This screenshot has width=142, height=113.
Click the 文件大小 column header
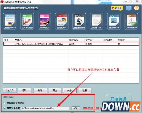[90, 40]
